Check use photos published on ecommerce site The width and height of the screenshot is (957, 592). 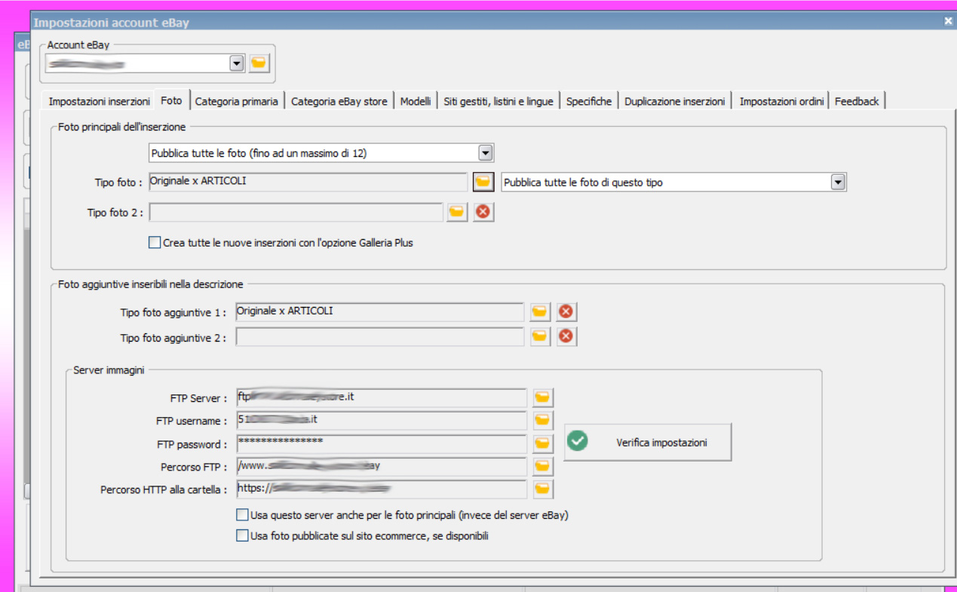click(242, 535)
